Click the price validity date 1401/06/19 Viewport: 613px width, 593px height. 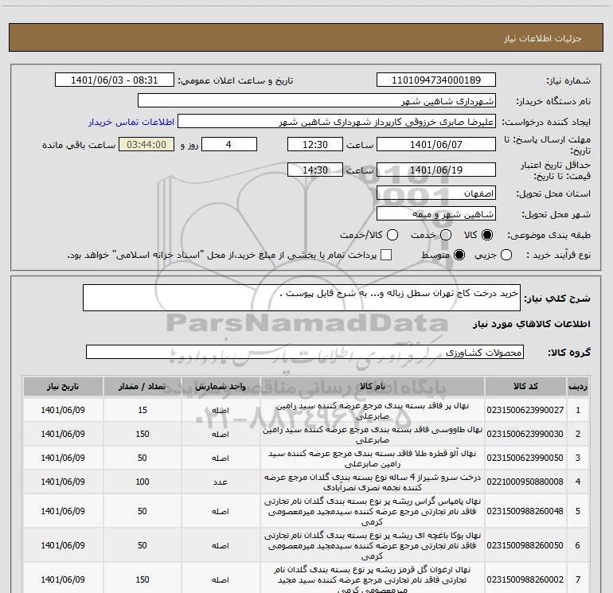(436, 170)
